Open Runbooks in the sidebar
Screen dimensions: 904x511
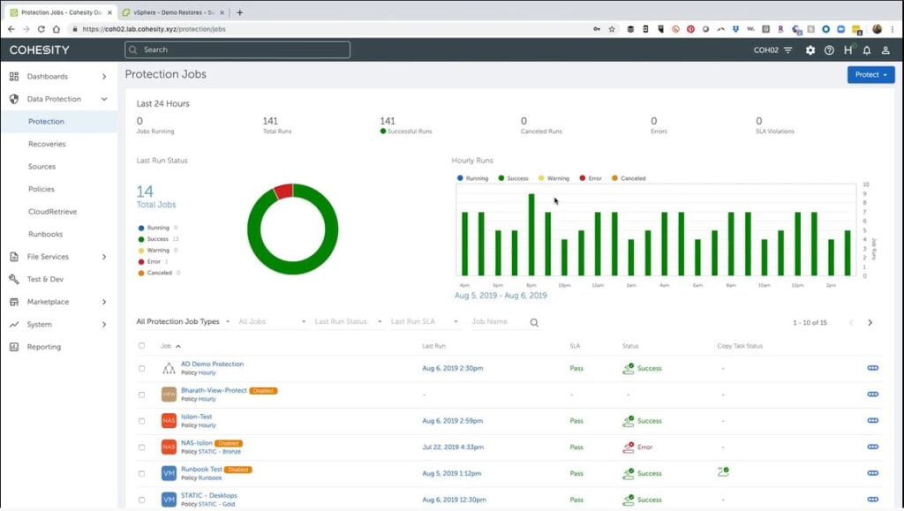[x=46, y=234]
